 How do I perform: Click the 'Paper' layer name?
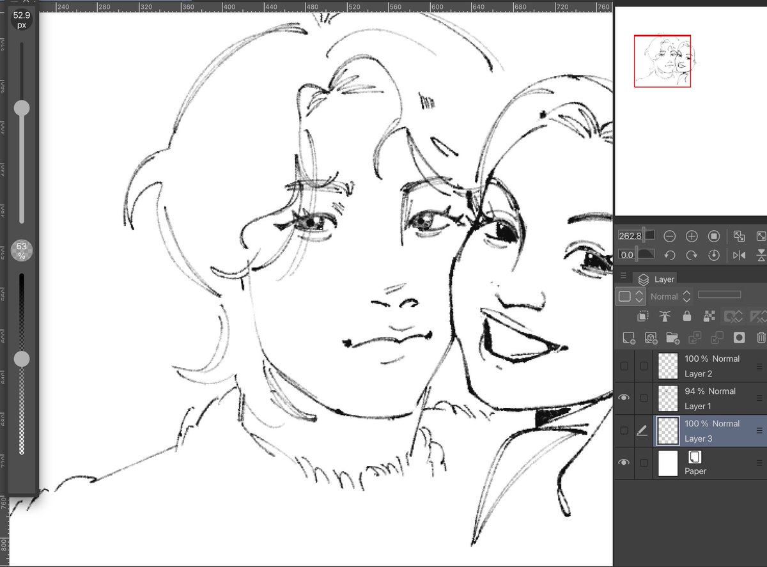695,471
